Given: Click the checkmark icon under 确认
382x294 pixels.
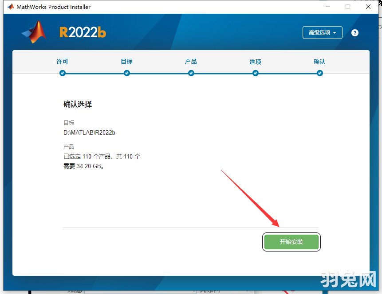Looking at the screenshot, I should coord(319,73).
